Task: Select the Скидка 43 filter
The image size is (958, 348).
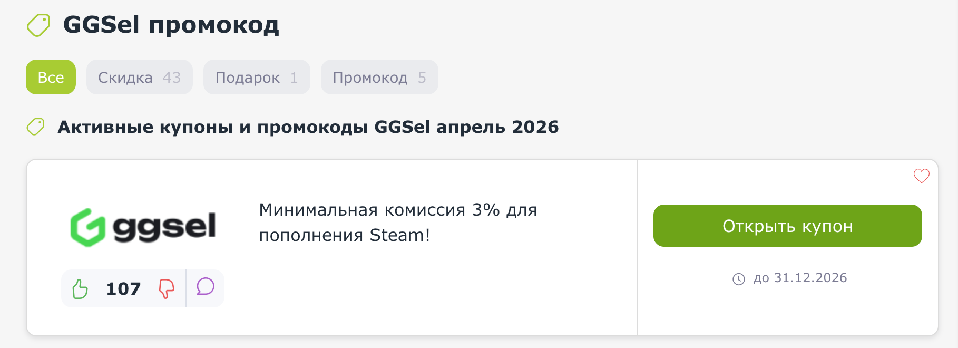Action: pos(139,77)
